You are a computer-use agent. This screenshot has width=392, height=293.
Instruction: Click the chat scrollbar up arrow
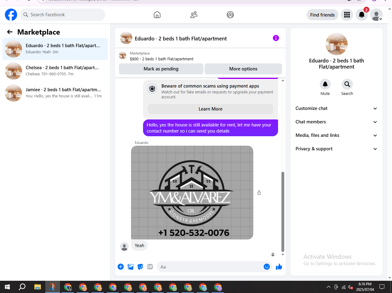pyautogui.click(x=283, y=81)
